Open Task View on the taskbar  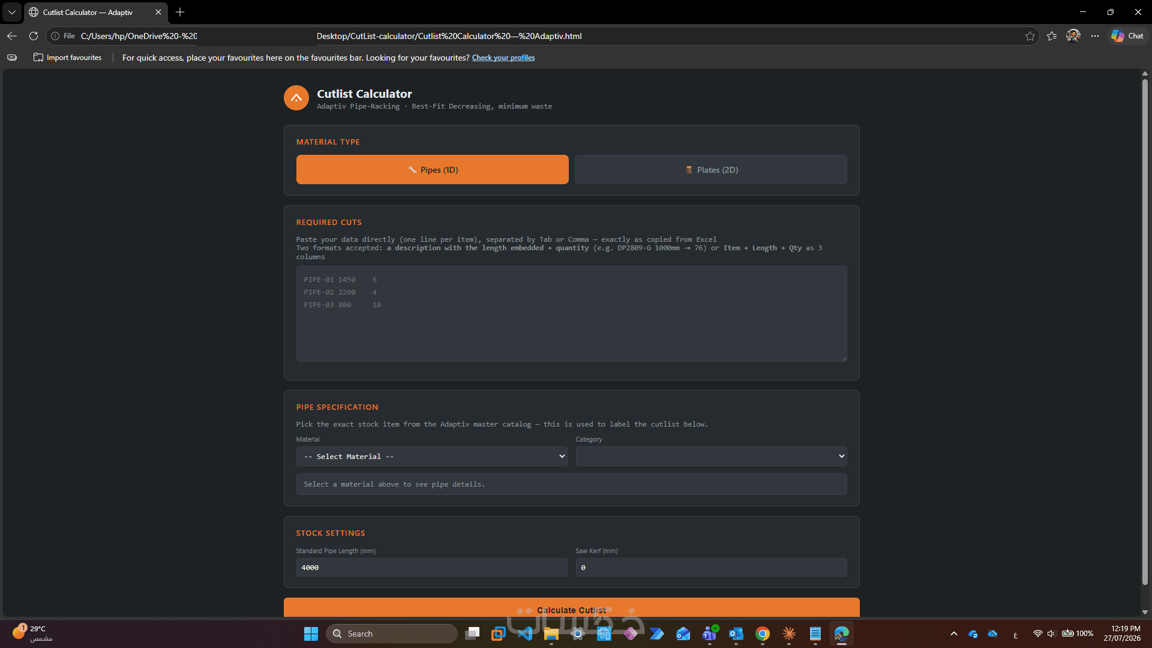[472, 634]
